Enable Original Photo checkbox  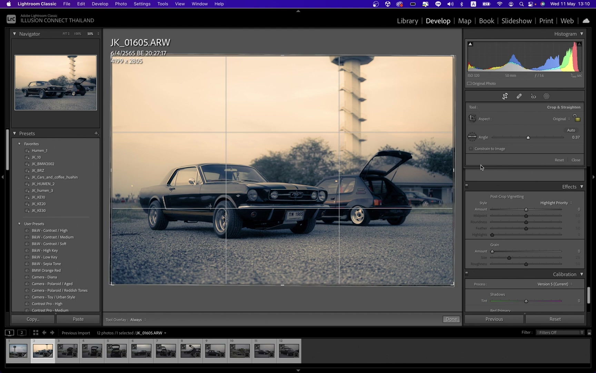[469, 84]
